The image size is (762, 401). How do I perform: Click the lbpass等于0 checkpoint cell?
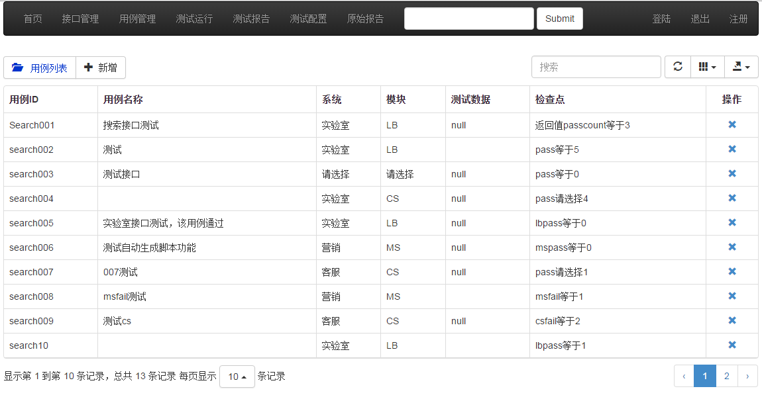click(618, 223)
